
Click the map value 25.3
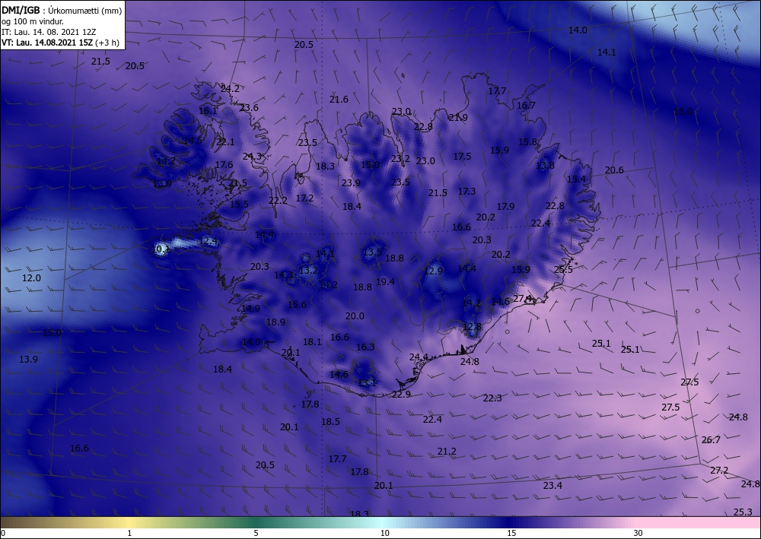pyautogui.click(x=743, y=512)
